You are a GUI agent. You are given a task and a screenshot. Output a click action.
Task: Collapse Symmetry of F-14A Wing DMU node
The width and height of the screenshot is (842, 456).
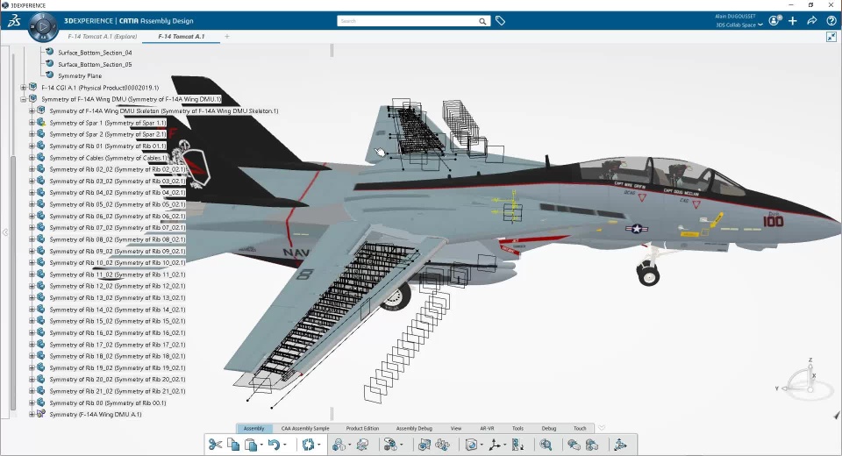[23, 99]
